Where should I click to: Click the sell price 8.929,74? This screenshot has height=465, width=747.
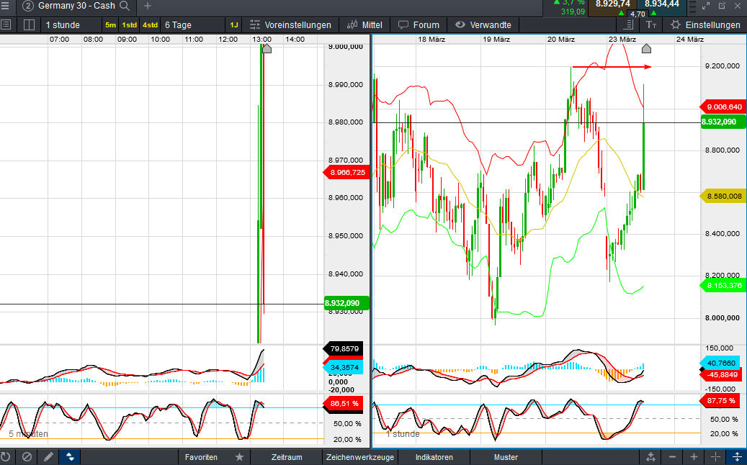[x=612, y=4]
